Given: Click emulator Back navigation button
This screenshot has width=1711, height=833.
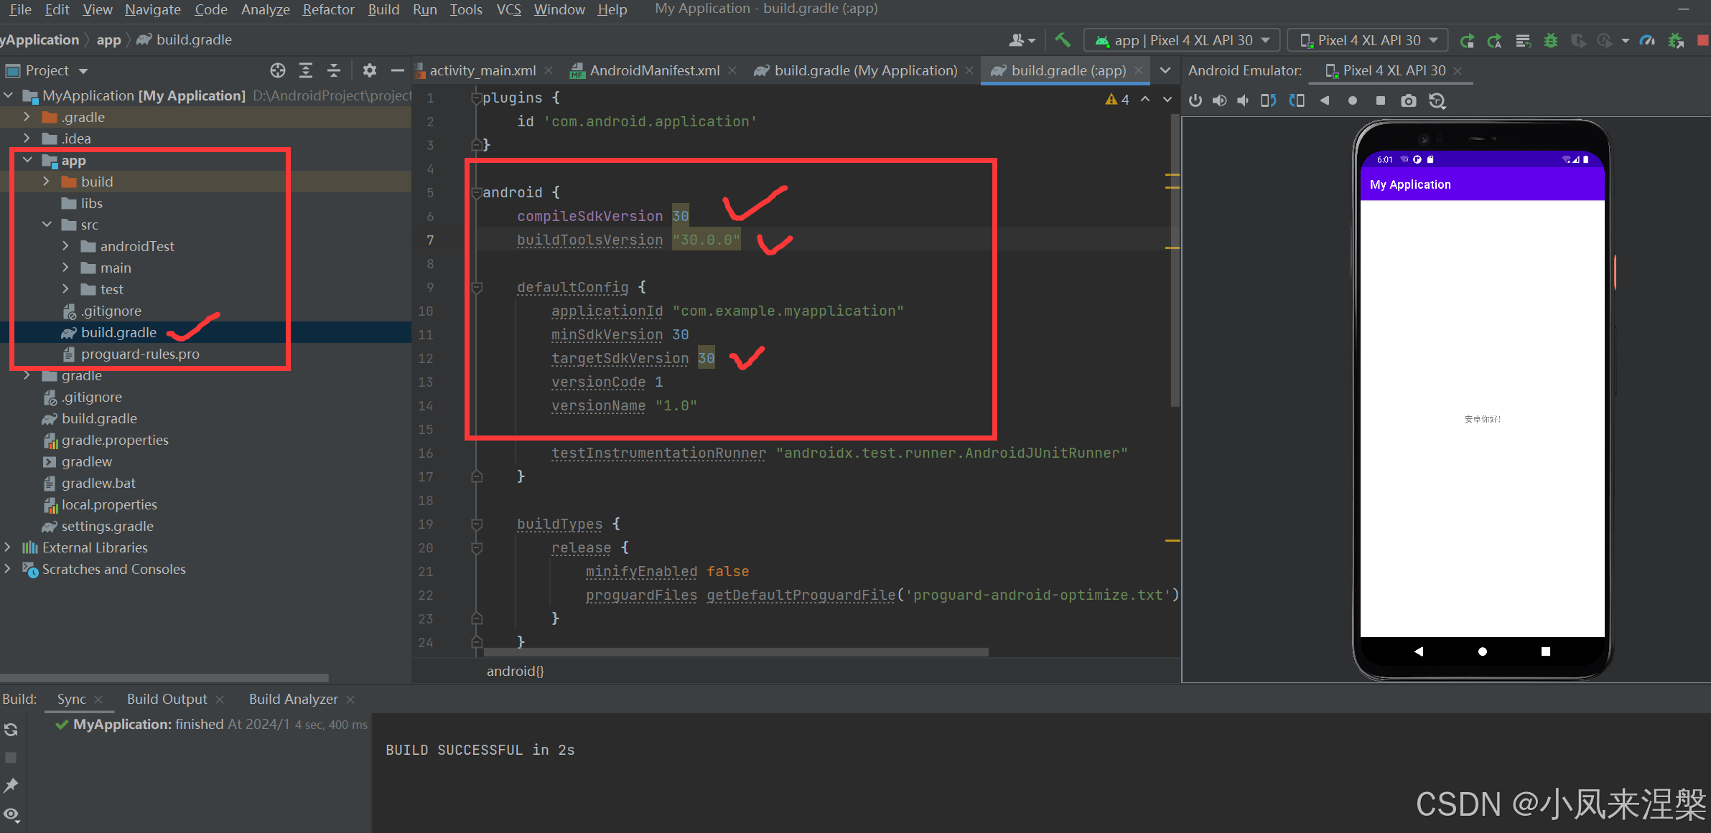Looking at the screenshot, I should click(x=1419, y=651).
